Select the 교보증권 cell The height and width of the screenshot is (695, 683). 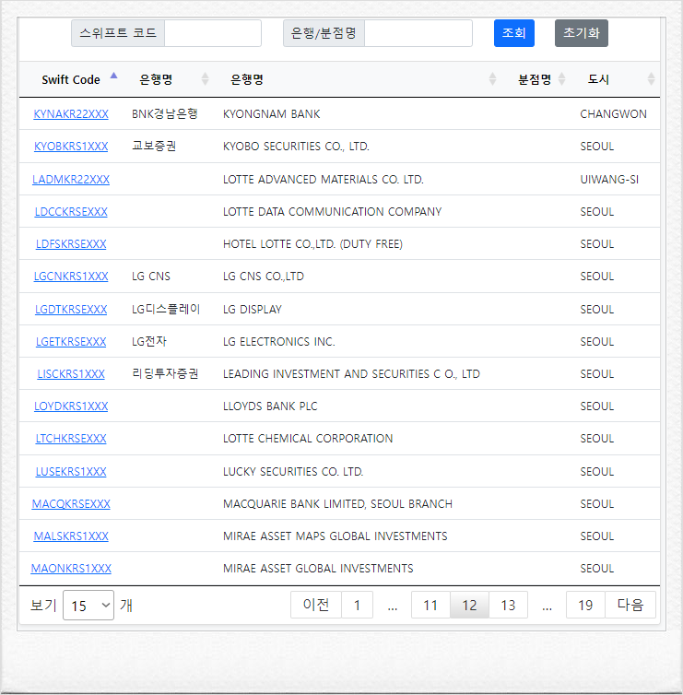(154, 147)
